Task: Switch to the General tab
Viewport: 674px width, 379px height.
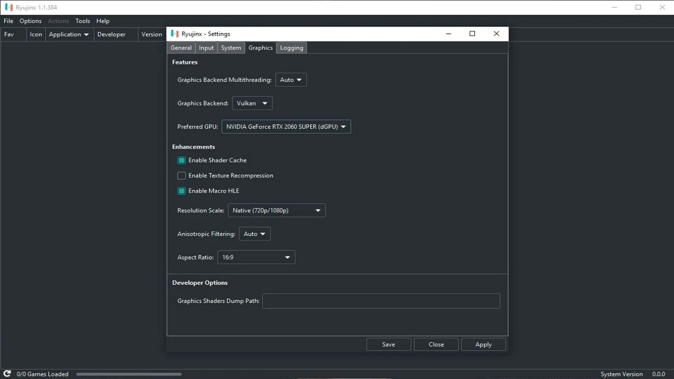Action: pos(181,47)
